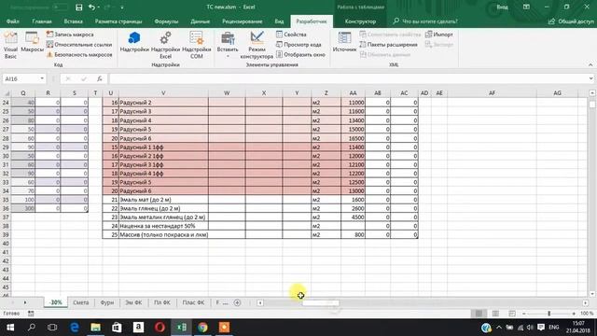597x336 pixels.
Task: Click the ribbon display options icon
Action: (526, 7)
